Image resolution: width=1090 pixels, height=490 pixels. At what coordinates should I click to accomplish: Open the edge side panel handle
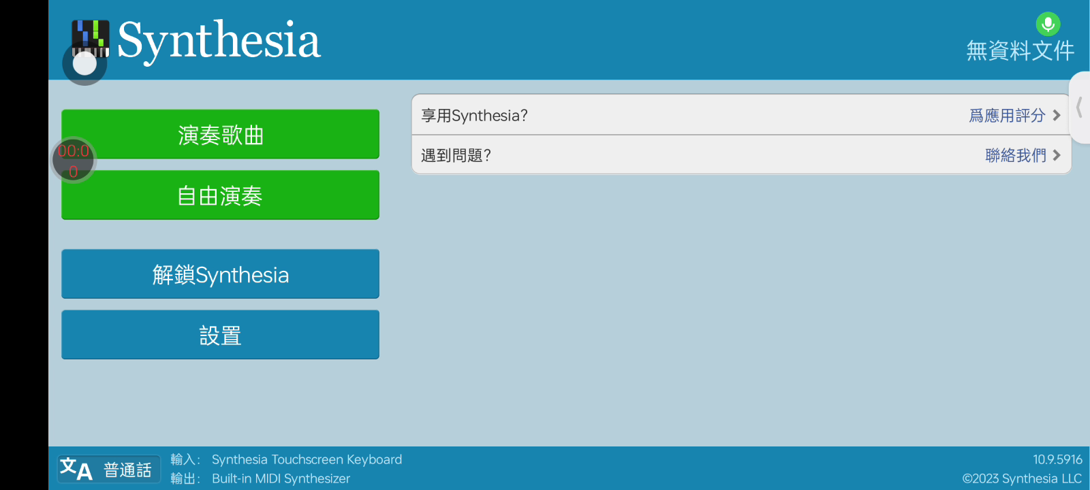(x=1080, y=108)
